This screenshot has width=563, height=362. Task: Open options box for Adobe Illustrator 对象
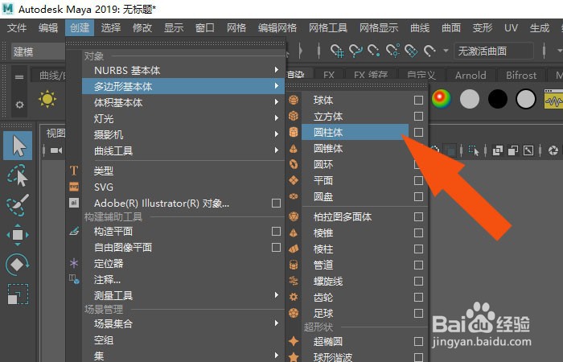276,204
